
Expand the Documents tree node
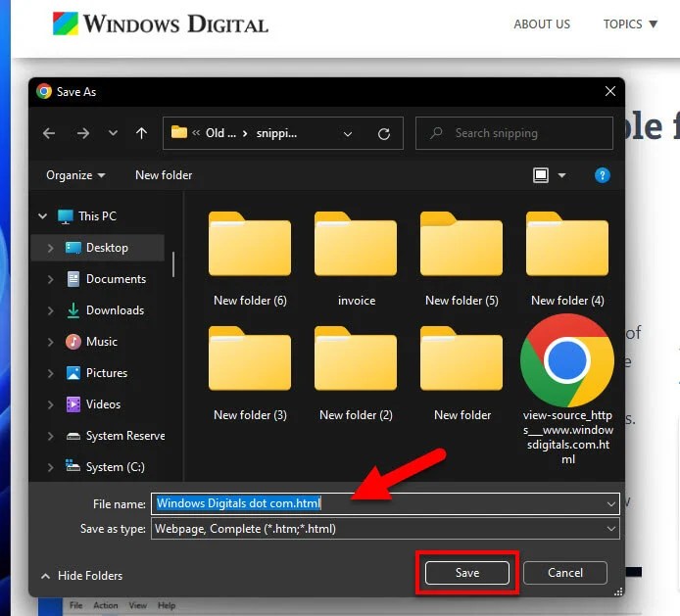(x=50, y=279)
